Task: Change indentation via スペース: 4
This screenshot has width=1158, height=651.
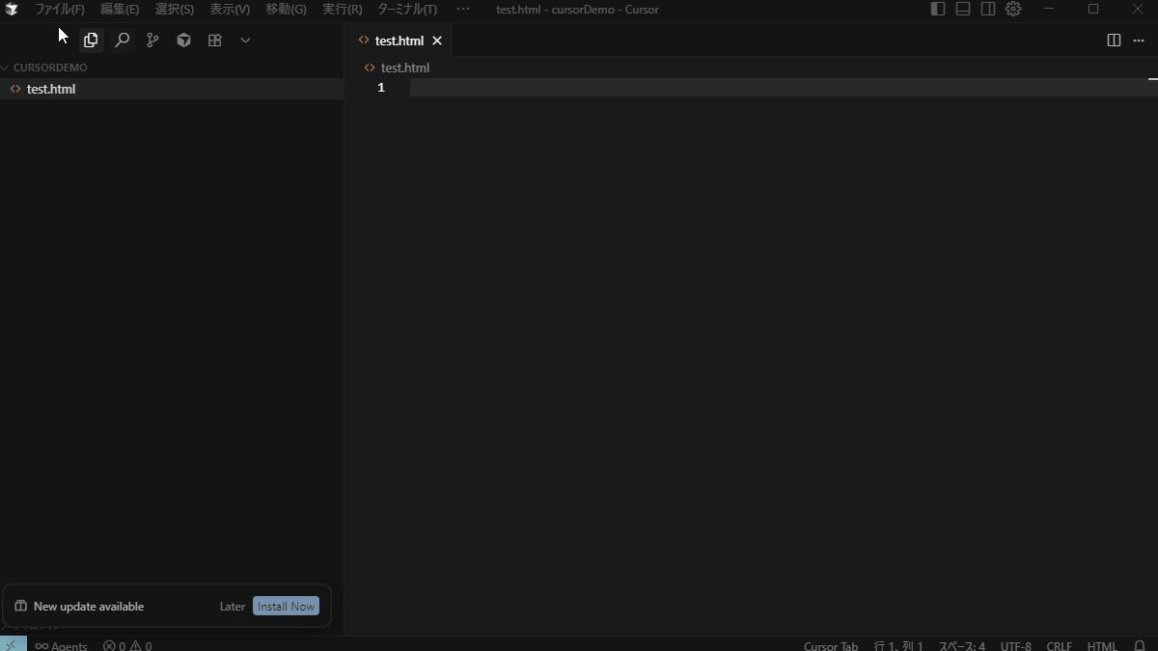Action: [x=962, y=645]
